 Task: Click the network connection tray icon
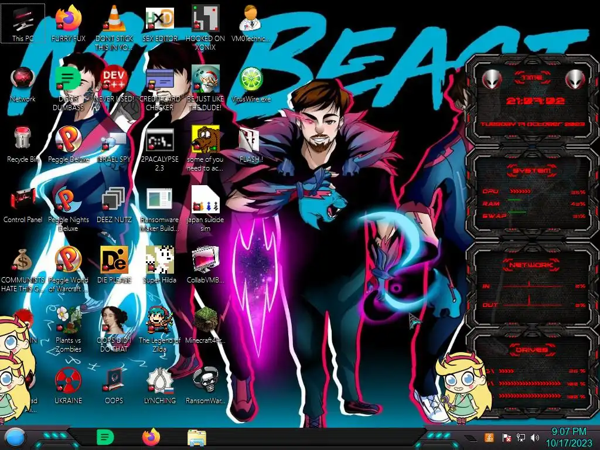point(521,437)
